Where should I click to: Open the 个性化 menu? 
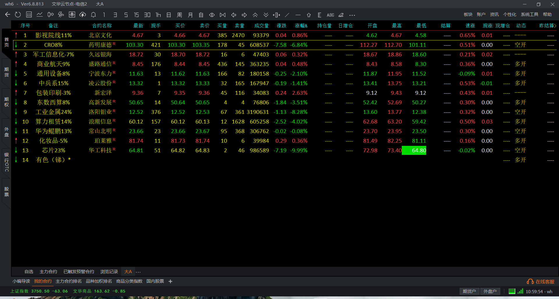pyautogui.click(x=510, y=15)
